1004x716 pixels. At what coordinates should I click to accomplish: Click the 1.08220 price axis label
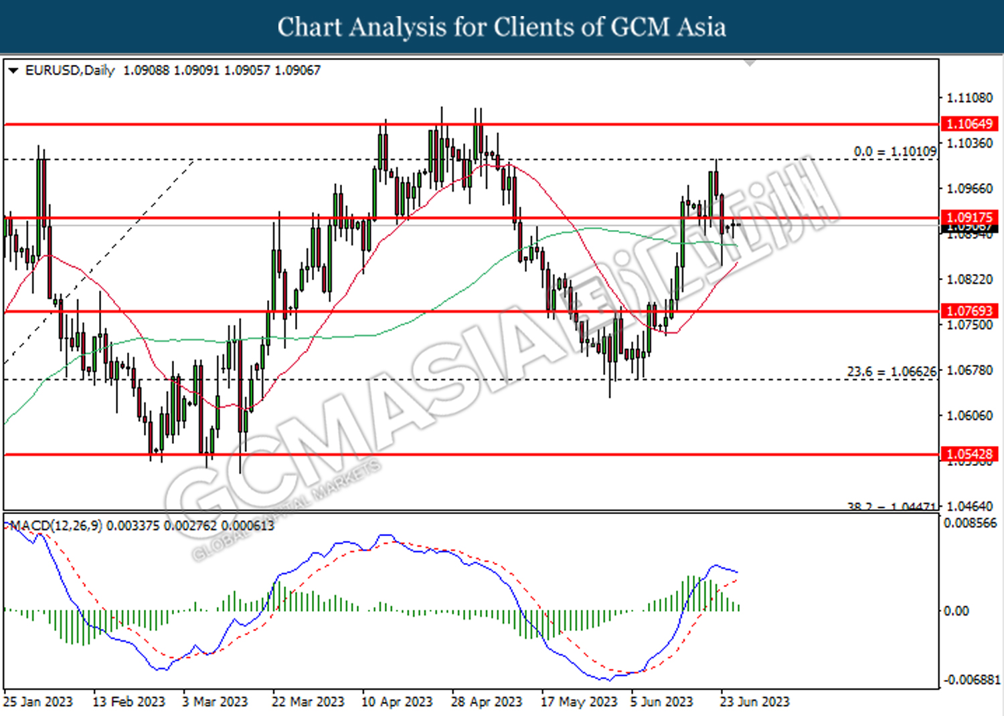[969, 279]
